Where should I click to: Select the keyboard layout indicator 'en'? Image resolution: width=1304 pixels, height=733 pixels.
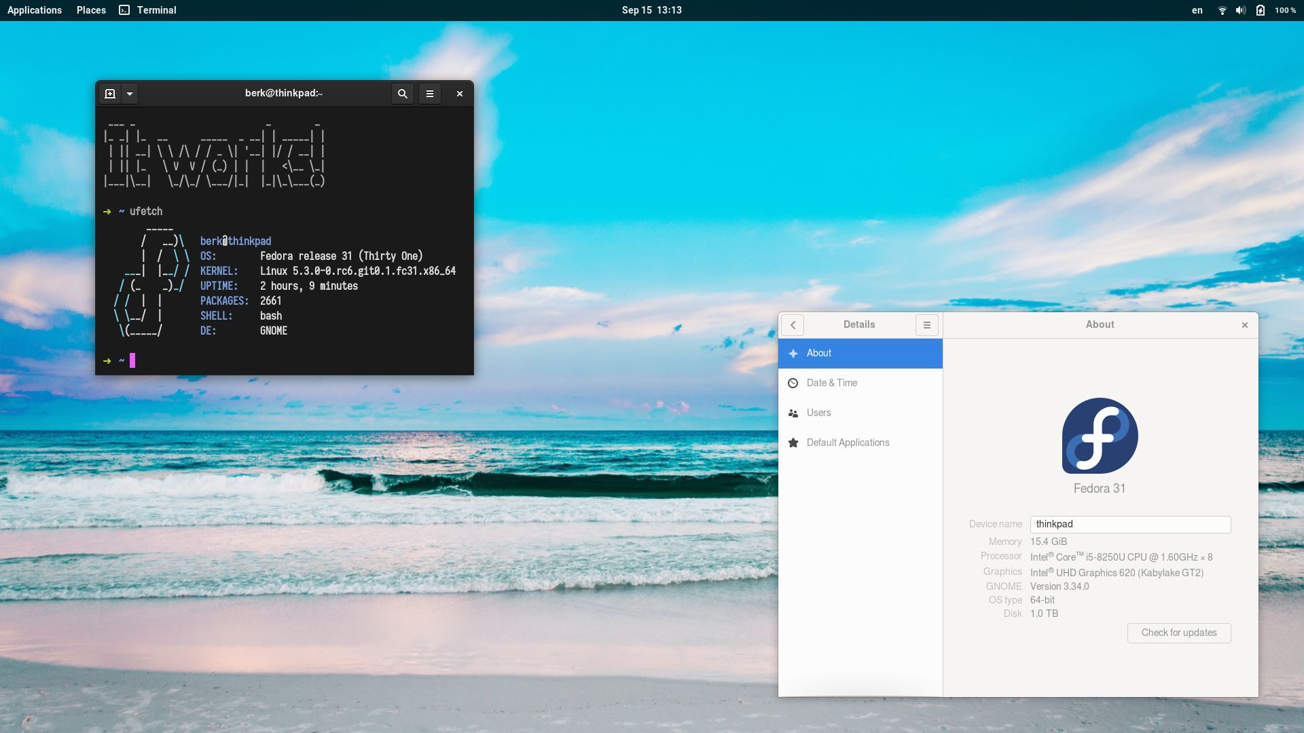click(x=1196, y=10)
